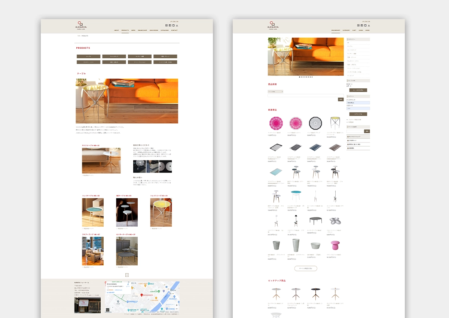Go to NEWS in the navigation
Viewport: 449px width, 318px height.
133,30
